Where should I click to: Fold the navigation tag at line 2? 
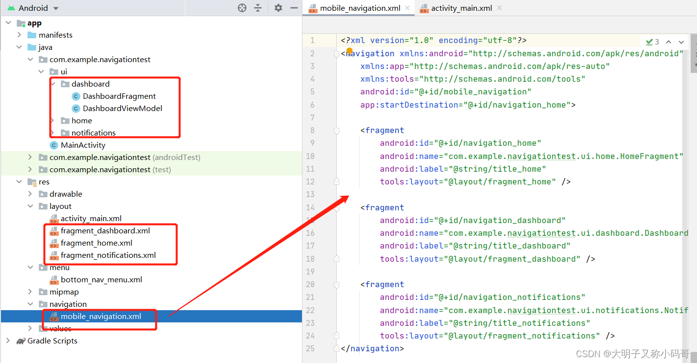click(337, 54)
